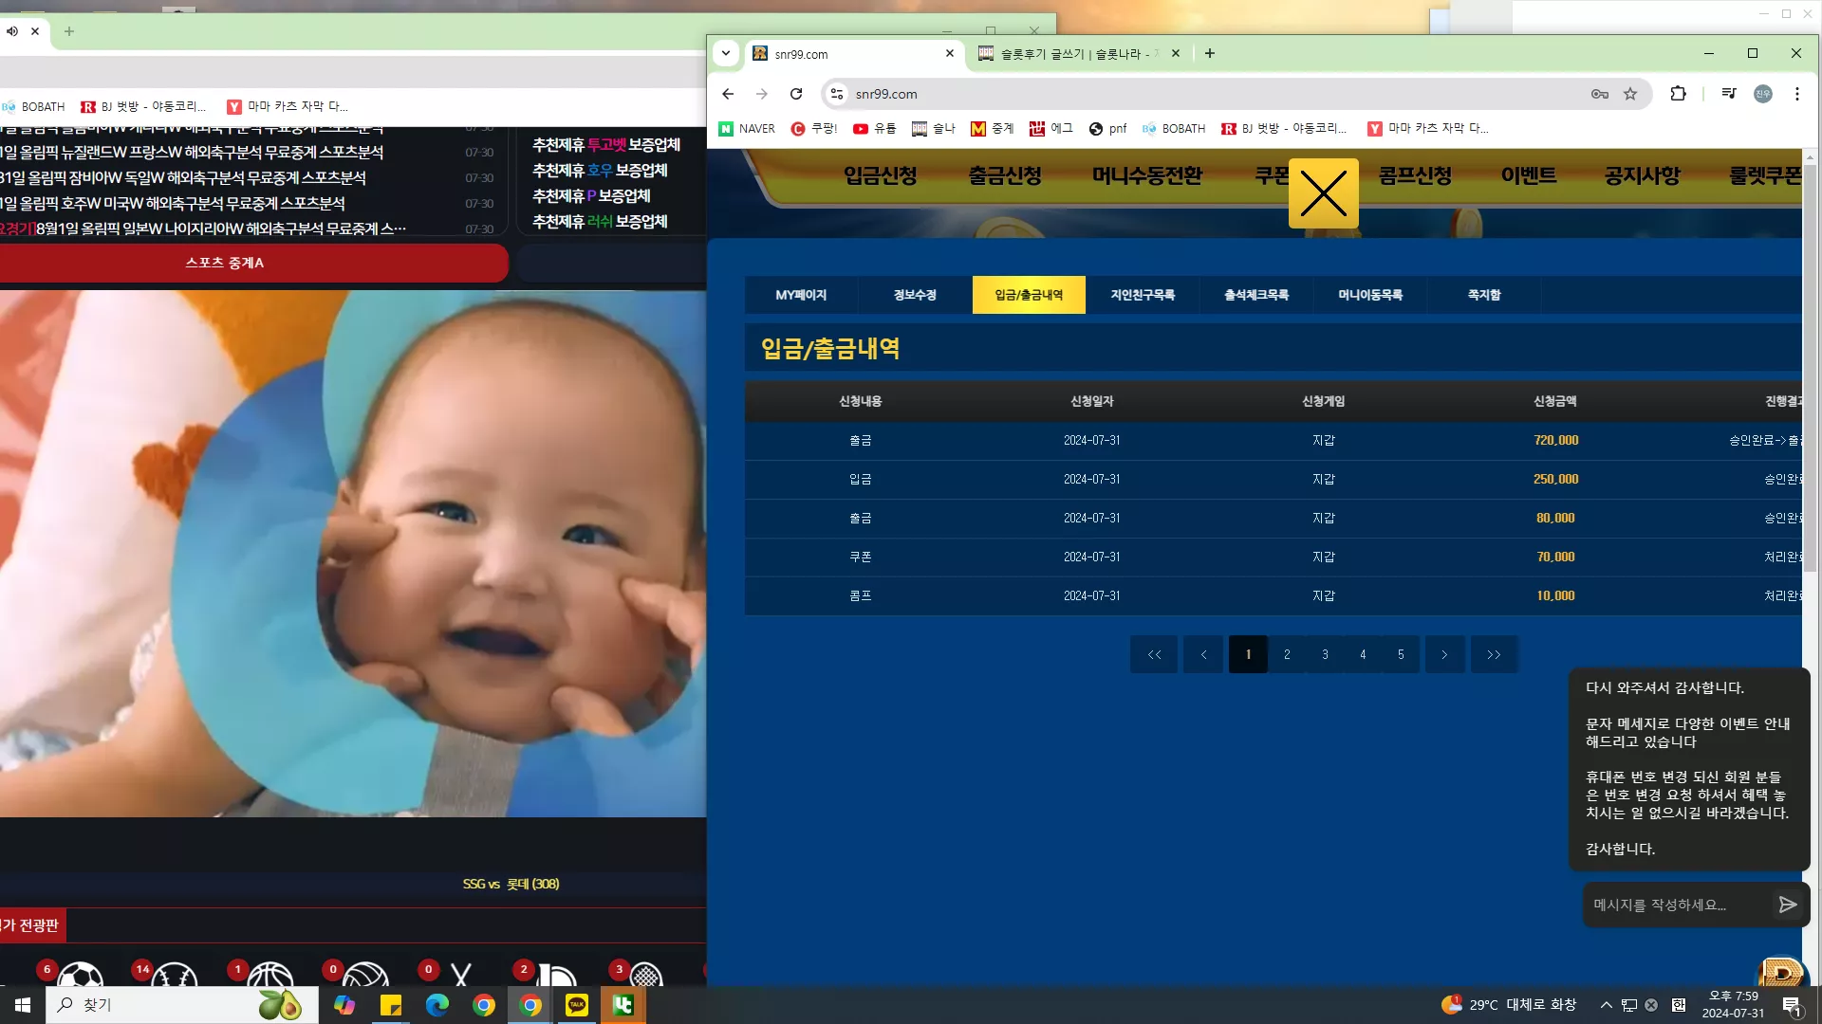Open the 출금신청 menu
The width and height of the screenshot is (1822, 1024).
pos(1005,175)
